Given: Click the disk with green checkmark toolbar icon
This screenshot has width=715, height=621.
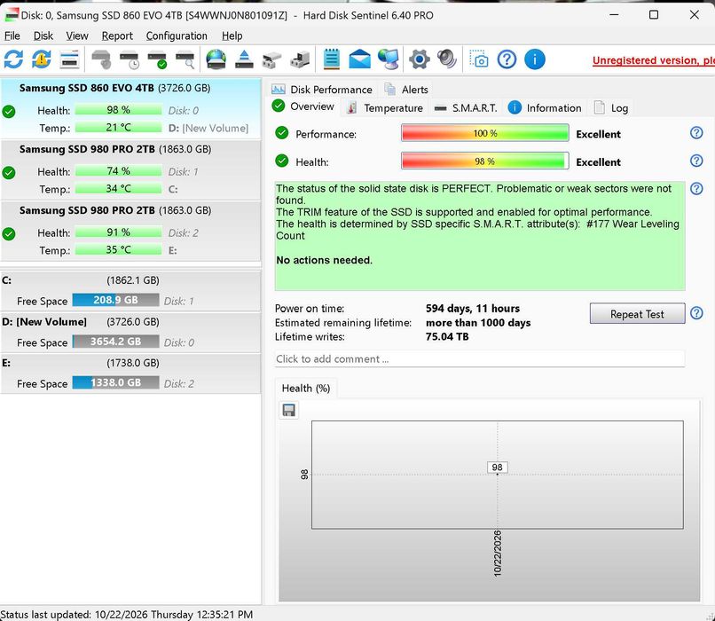Looking at the screenshot, I should pyautogui.click(x=157, y=59).
